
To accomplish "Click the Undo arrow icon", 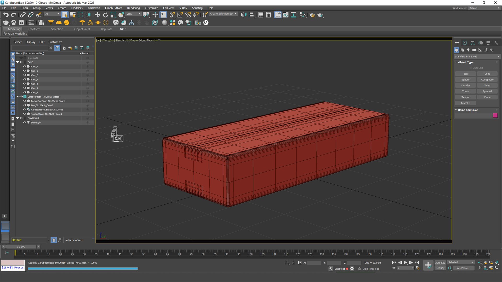I will (6, 15).
